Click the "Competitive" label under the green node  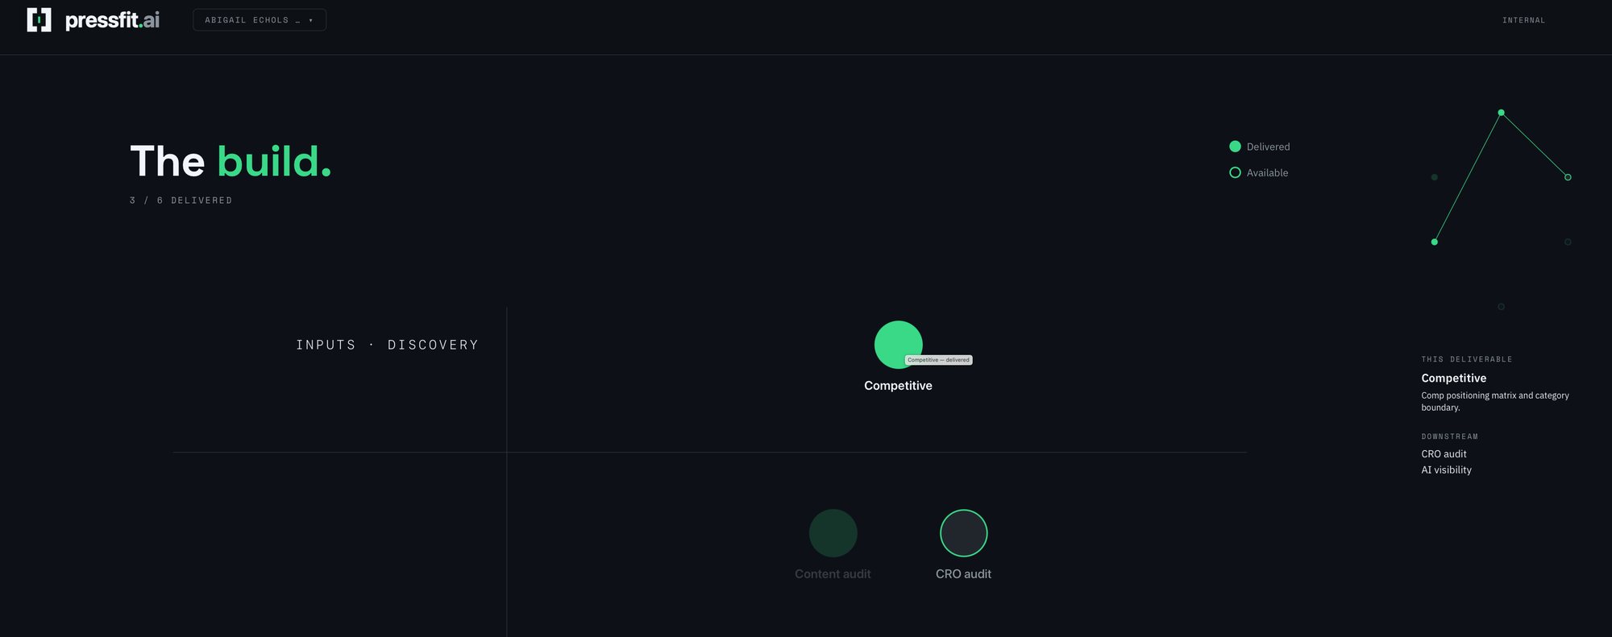click(x=898, y=386)
